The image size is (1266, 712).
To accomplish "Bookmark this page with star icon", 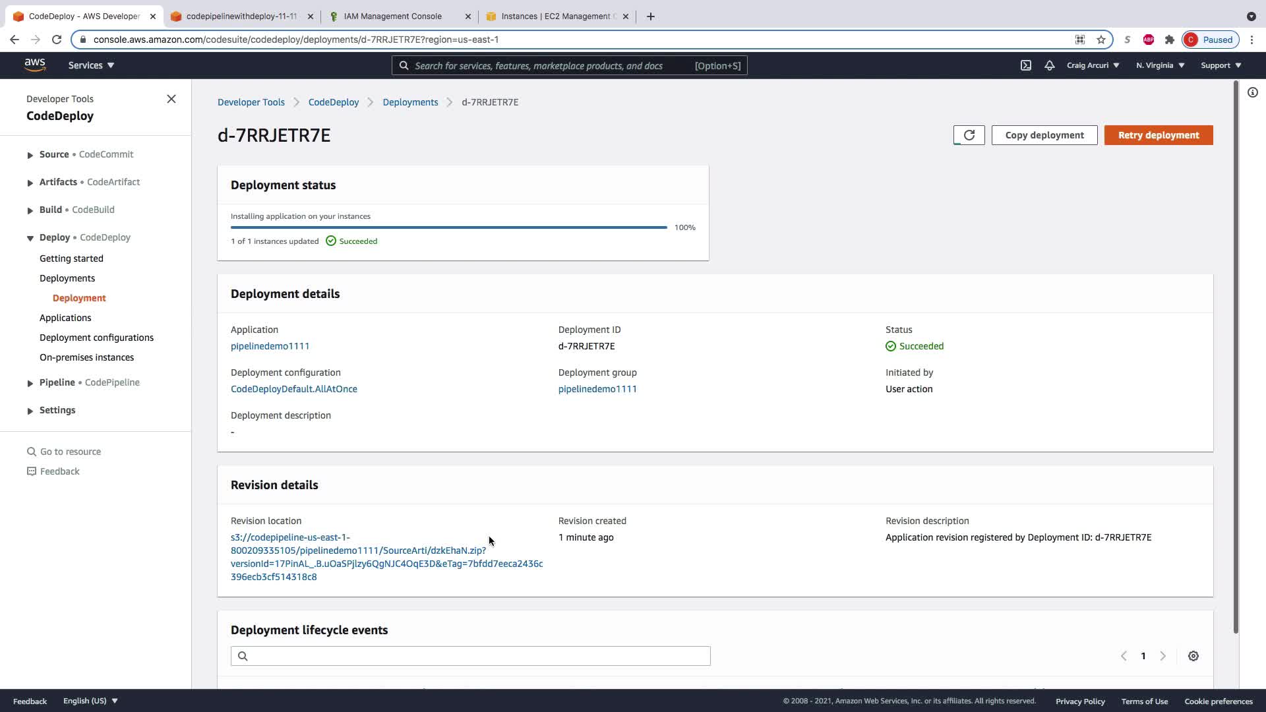I will 1100,40.
